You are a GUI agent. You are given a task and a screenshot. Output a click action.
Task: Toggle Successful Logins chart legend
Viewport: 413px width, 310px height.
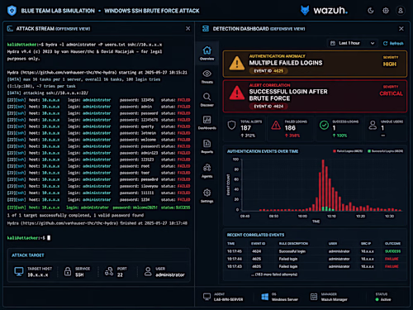(x=386, y=151)
